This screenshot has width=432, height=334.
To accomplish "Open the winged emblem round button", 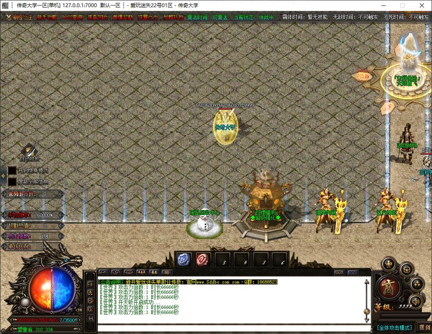I will pyautogui.click(x=389, y=264).
